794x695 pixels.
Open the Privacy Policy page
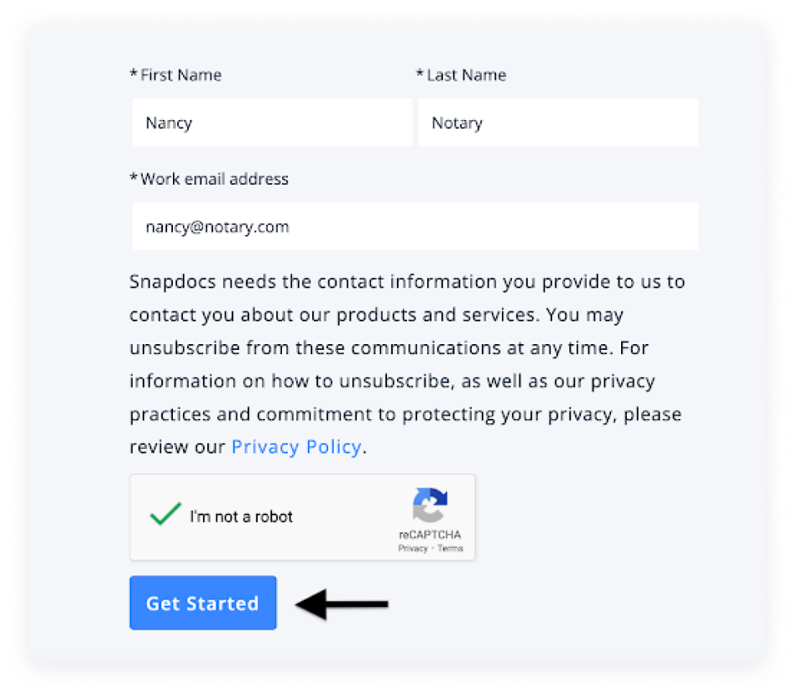(x=295, y=446)
